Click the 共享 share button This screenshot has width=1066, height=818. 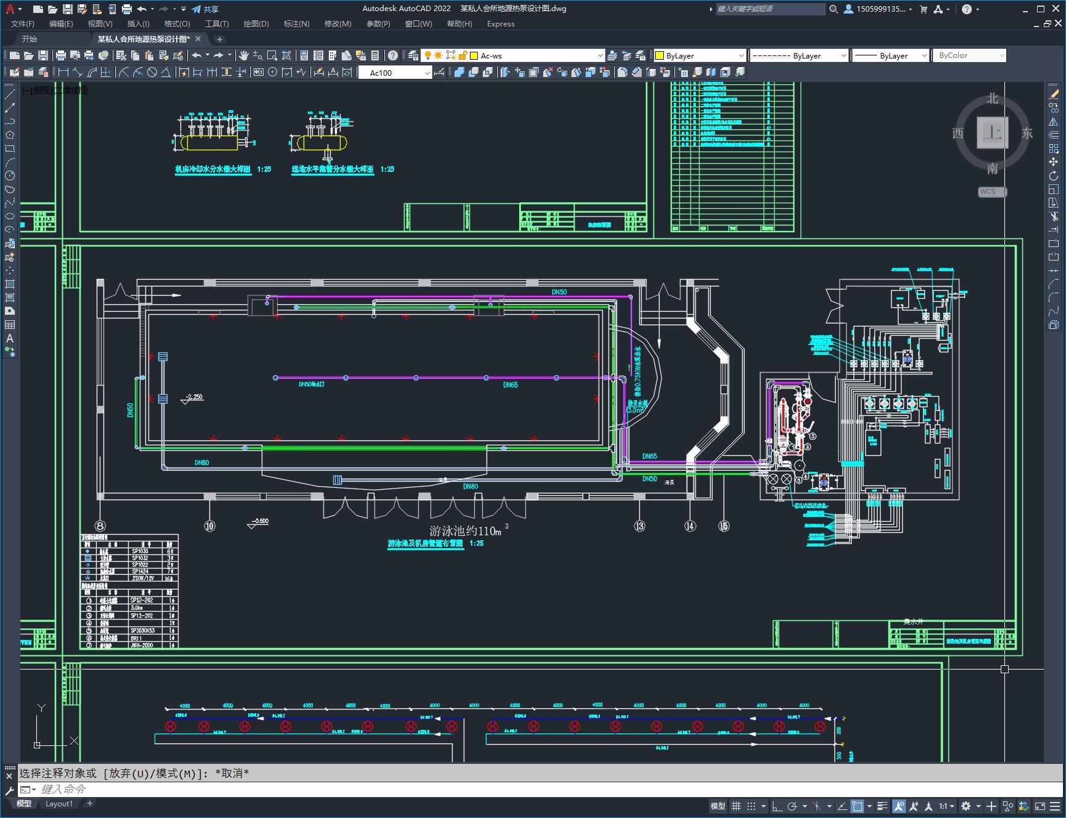(205, 9)
